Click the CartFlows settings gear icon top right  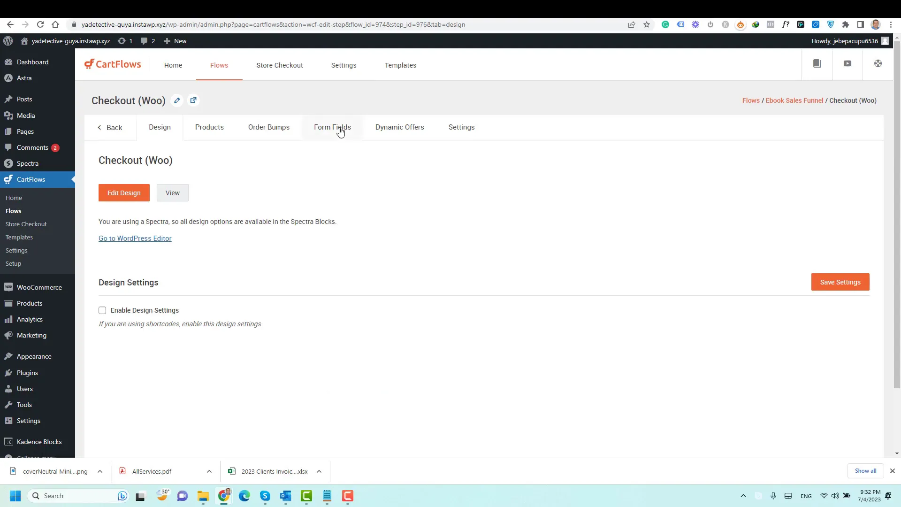(x=879, y=64)
